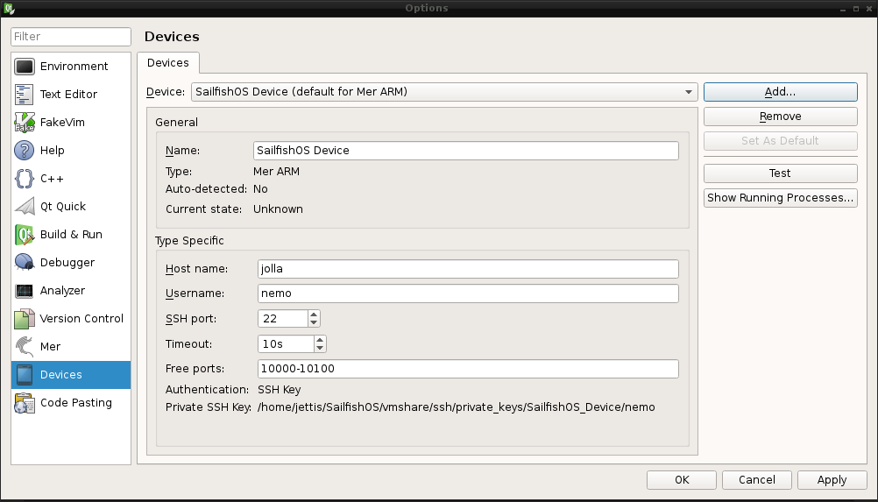
Task: Select the Mer icon in sidebar
Action: click(25, 346)
